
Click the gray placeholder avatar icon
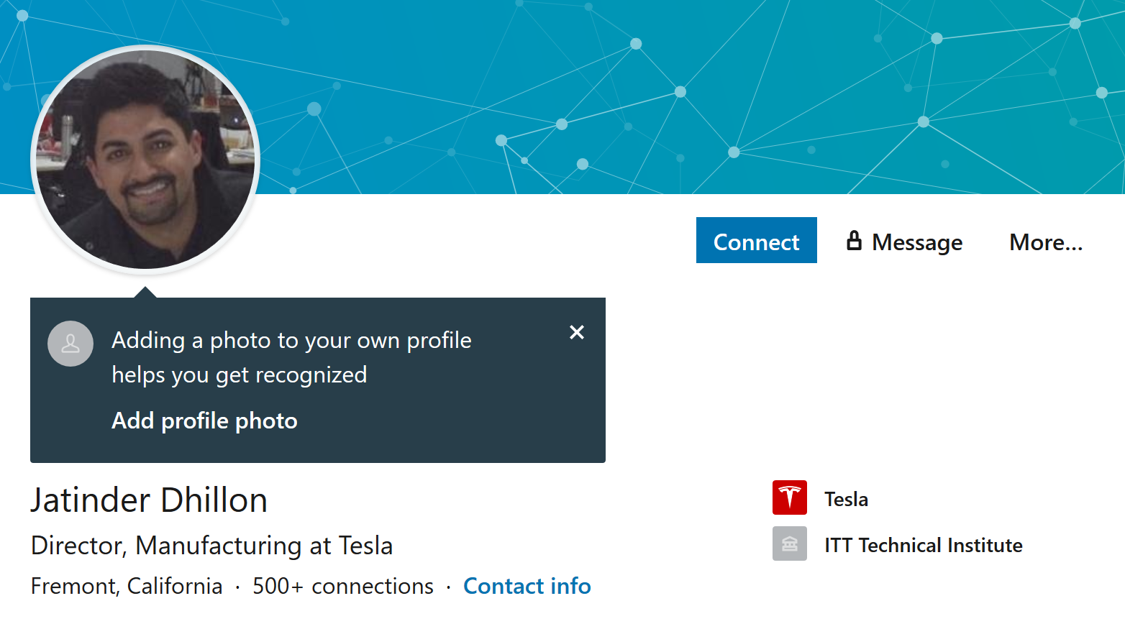coord(70,344)
